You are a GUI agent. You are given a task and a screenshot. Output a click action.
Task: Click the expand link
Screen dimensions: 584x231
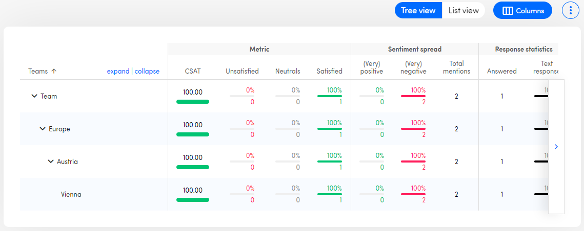click(118, 72)
